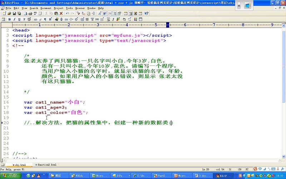Click the 'ln 20' status bar entry

click(206, 169)
